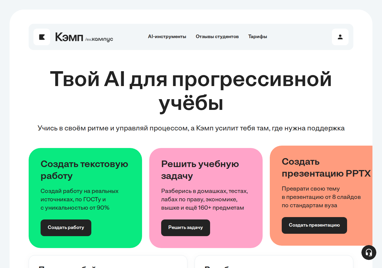Image resolution: width=382 pixels, height=268 pixels.
Task: Open AI-инструменты menu item
Action: click(x=167, y=37)
